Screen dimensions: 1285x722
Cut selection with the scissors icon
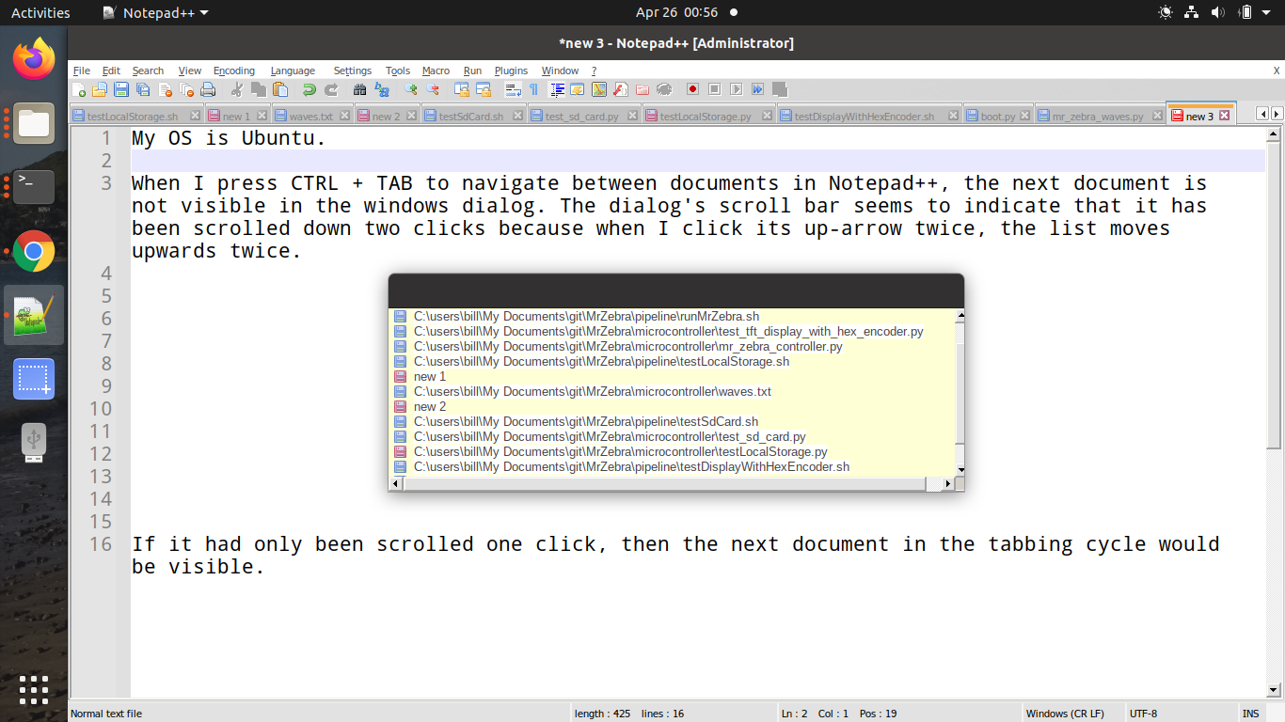click(237, 89)
